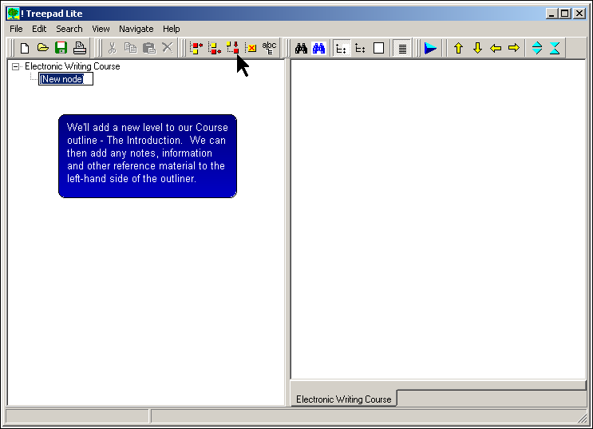
Task: Select the Electronic Writing Course bottom tab
Action: tap(343, 399)
